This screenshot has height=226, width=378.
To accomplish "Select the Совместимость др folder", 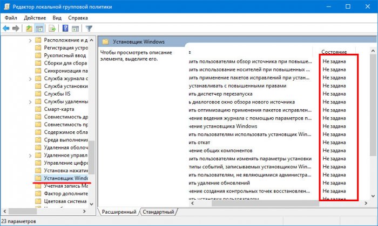I will coord(62,117).
